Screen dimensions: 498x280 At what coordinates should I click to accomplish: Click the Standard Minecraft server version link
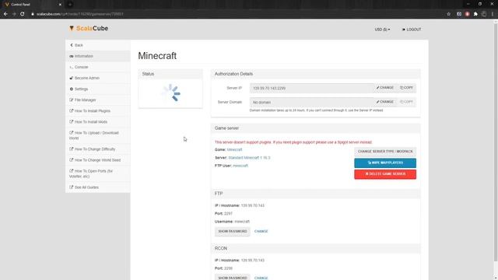point(249,158)
